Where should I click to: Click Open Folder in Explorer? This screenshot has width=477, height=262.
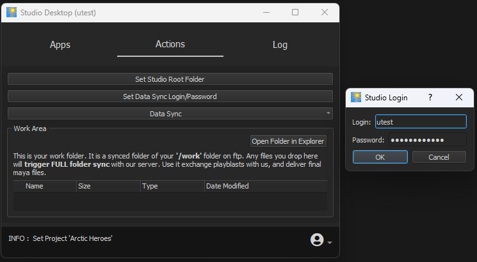(x=288, y=141)
